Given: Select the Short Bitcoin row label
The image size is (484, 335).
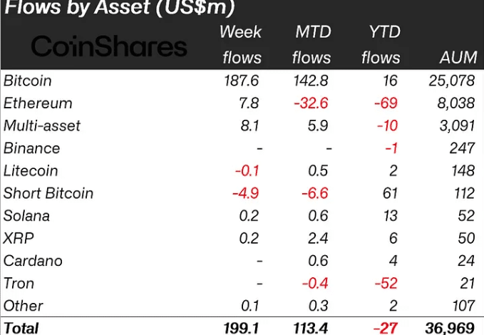Looking at the screenshot, I should pyautogui.click(x=48, y=193).
